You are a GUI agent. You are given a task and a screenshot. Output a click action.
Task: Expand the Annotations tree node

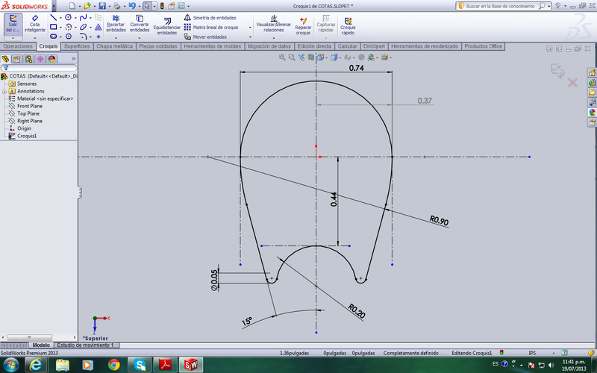tap(4, 92)
